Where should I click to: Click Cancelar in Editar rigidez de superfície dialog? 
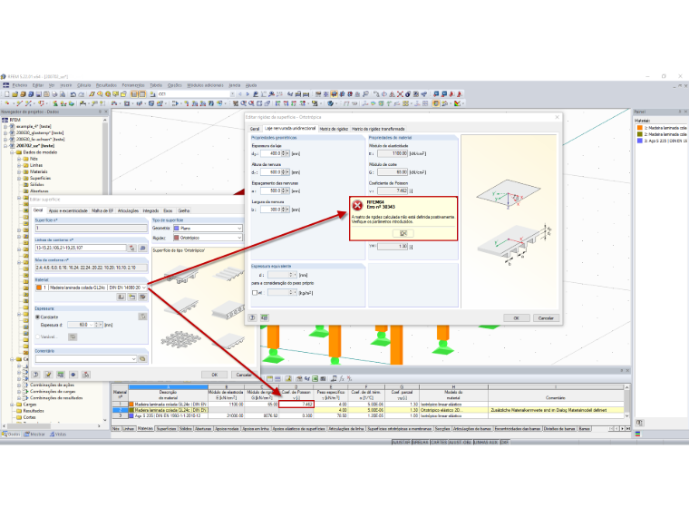546,317
